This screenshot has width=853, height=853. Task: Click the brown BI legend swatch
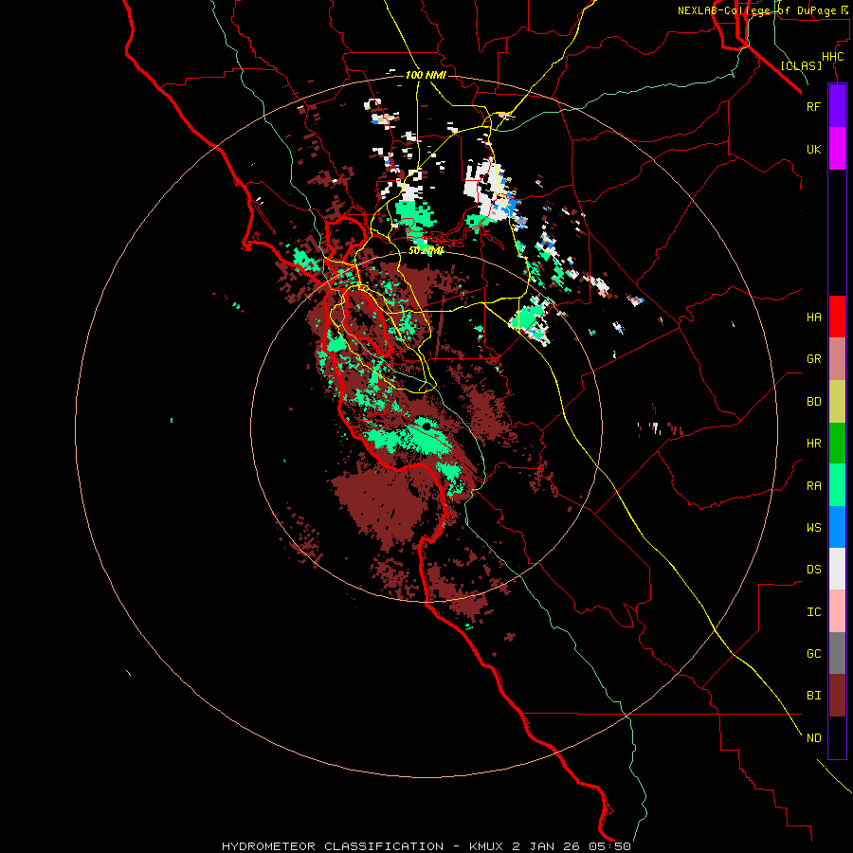(837, 696)
